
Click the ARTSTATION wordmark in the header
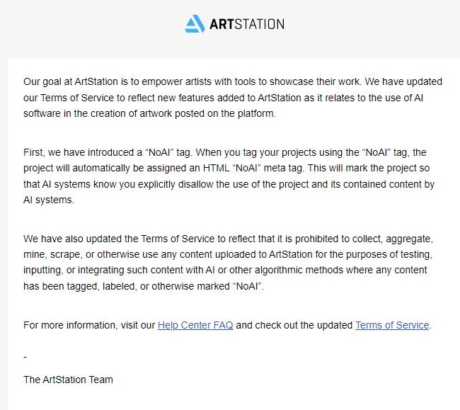[x=247, y=24]
